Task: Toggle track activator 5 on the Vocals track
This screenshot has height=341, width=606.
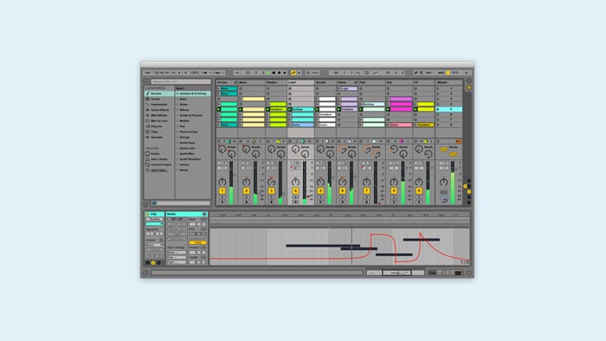Action: click(320, 190)
